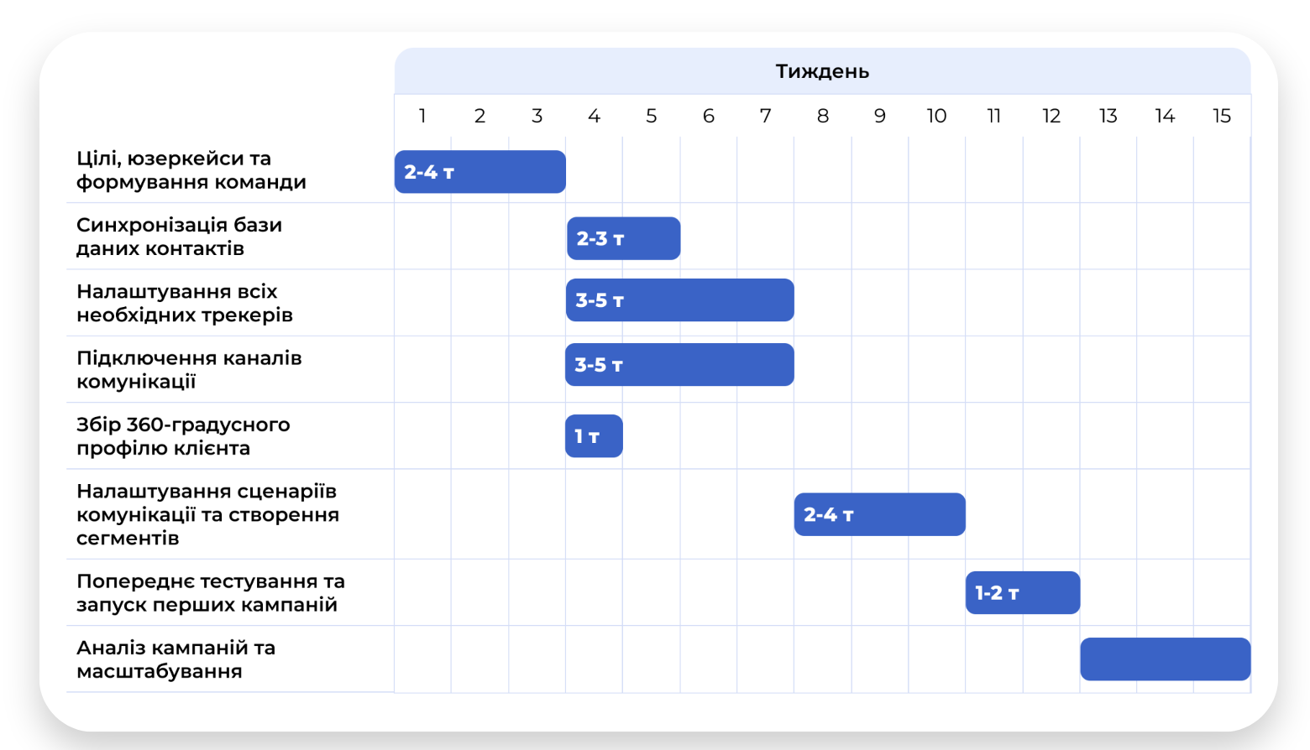The width and height of the screenshot is (1310, 750).
Task: Select the "Попереднє тестування та запуск" row label
Action: click(210, 593)
